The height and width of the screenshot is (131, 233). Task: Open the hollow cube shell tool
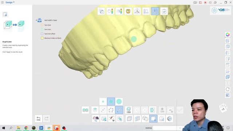click(129, 119)
